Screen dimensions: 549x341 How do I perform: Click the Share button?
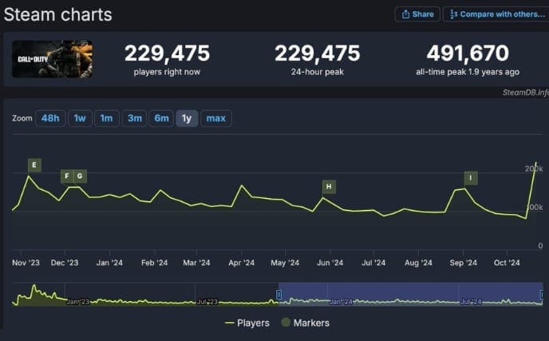(417, 14)
